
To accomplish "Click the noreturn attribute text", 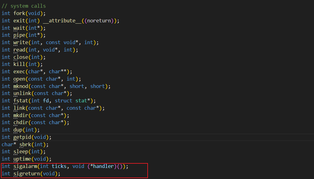I will pyautogui.click(x=99, y=21).
